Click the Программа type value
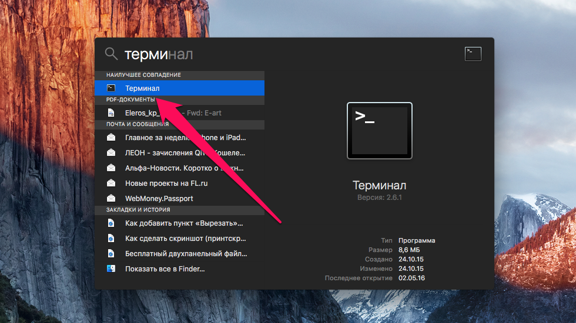 (x=417, y=240)
